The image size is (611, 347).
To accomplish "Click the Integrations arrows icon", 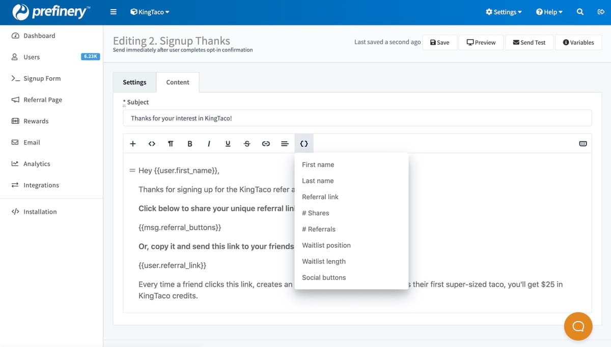I will coord(15,185).
